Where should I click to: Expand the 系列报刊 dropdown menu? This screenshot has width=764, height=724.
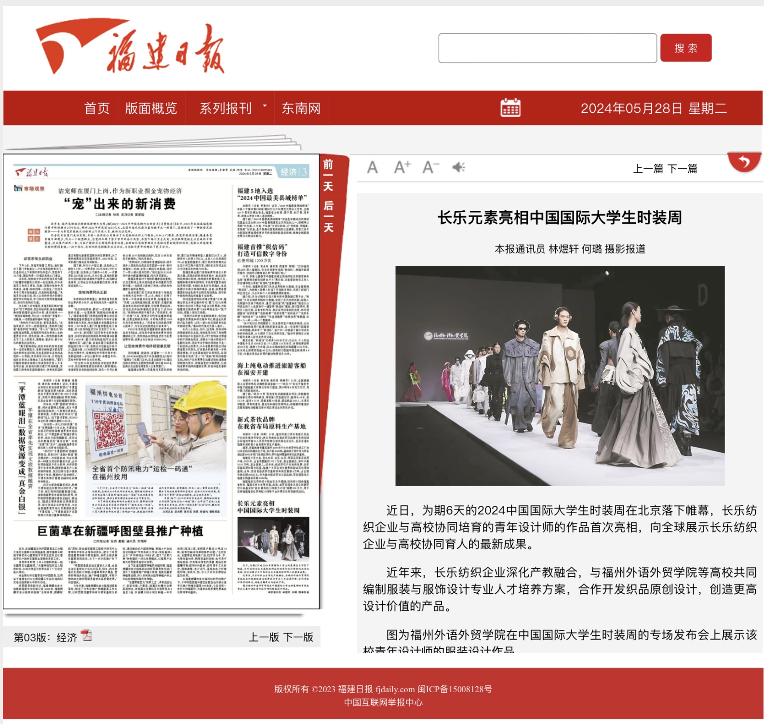point(232,109)
